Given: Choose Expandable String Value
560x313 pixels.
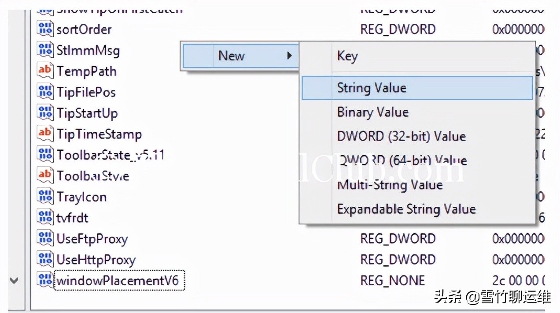Looking at the screenshot, I should pos(406,209).
